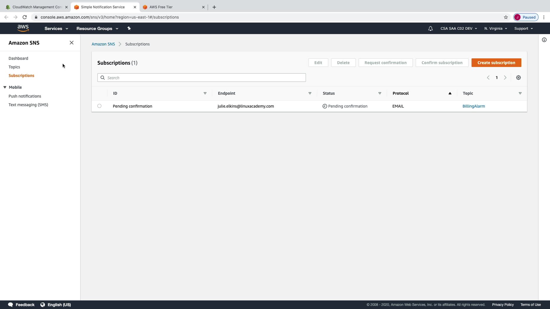The image size is (550, 309).
Task: Reload the browser page
Action: tap(25, 17)
